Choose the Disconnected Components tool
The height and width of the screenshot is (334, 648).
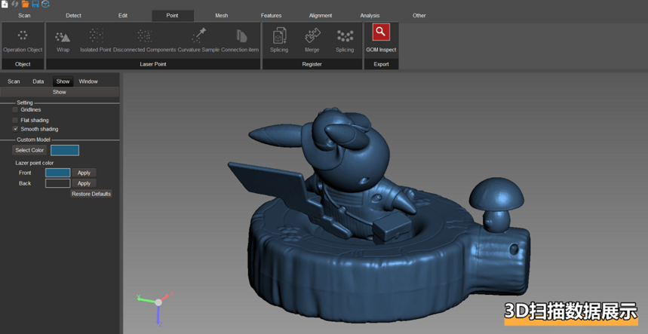tap(145, 36)
